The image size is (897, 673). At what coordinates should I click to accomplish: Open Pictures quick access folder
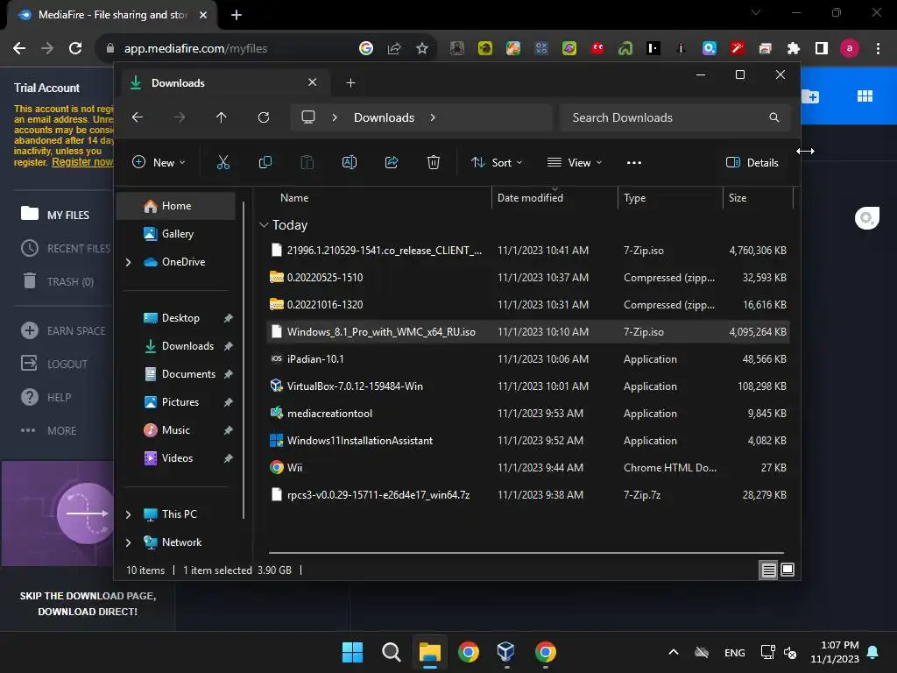click(175, 402)
